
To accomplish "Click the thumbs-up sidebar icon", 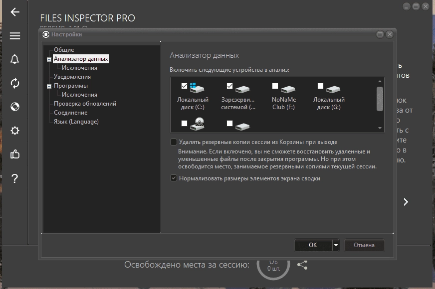I will (x=15, y=154).
